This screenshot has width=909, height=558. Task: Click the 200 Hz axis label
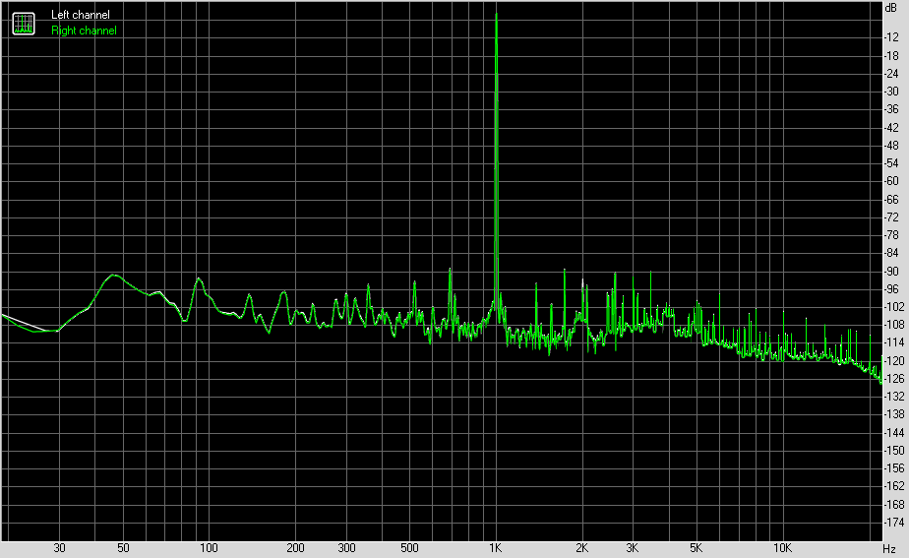(x=295, y=547)
